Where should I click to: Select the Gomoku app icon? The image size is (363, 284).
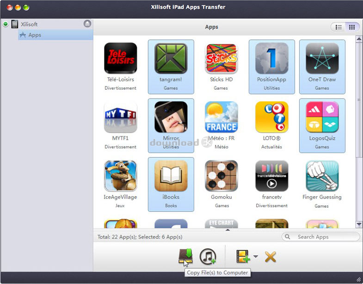pos(221,176)
